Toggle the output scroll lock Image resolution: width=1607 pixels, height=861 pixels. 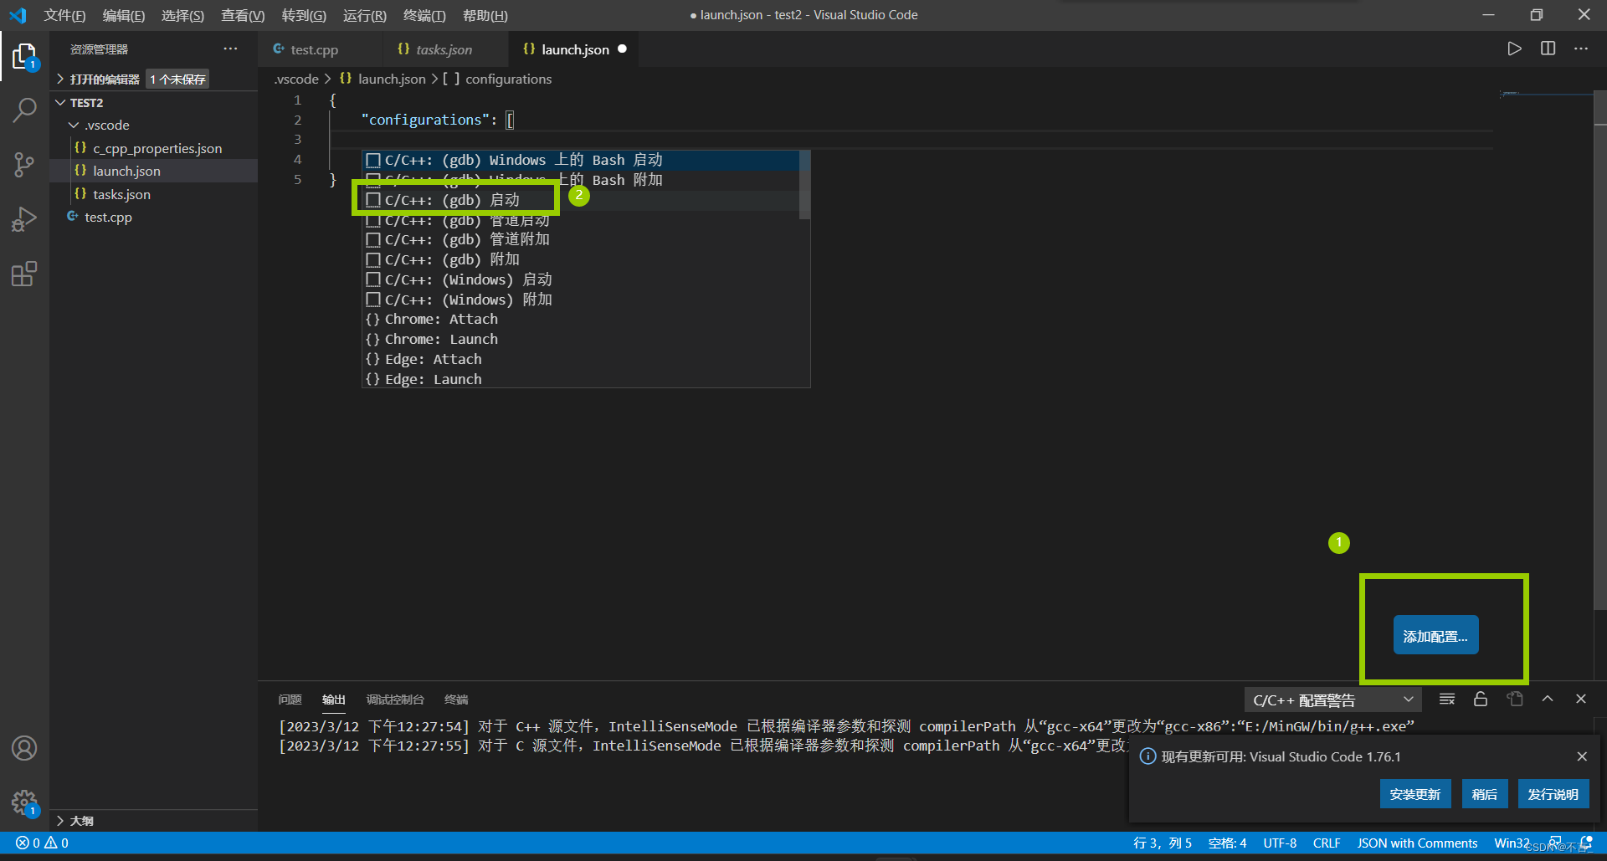point(1481,700)
